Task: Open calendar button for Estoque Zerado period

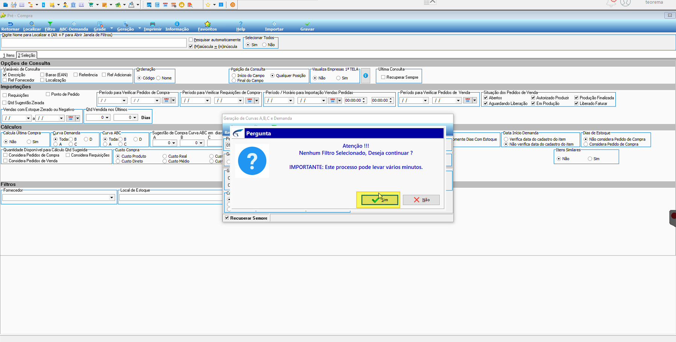Action: (71, 118)
